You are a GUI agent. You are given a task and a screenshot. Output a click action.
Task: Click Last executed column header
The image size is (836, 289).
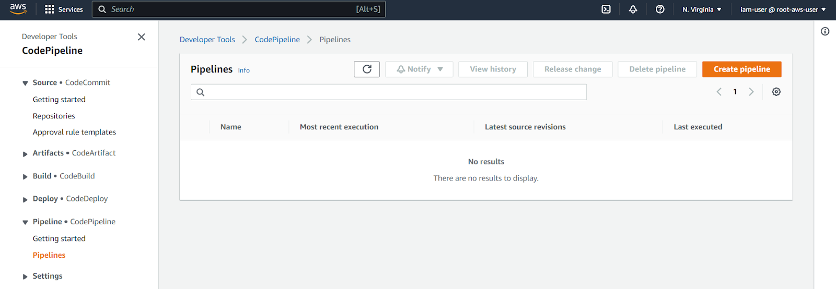click(698, 127)
